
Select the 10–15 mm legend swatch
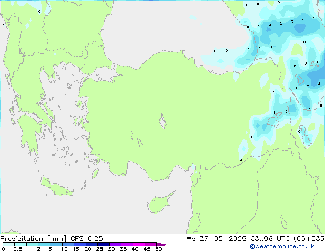tap(68, 244)
